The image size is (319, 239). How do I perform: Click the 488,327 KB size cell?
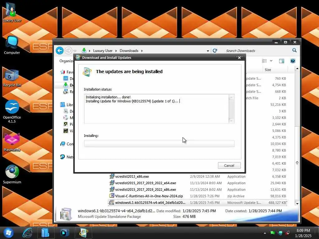pyautogui.click(x=277, y=202)
